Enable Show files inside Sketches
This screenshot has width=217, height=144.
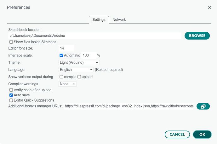[x=11, y=42]
